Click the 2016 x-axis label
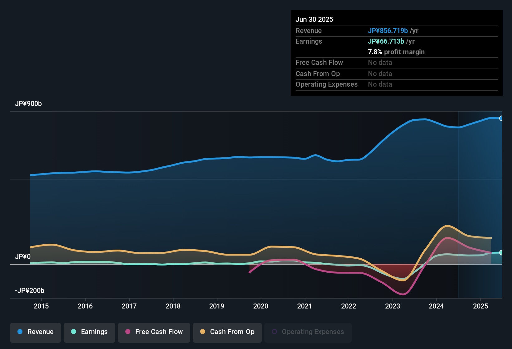The width and height of the screenshot is (512, 349). [85, 306]
